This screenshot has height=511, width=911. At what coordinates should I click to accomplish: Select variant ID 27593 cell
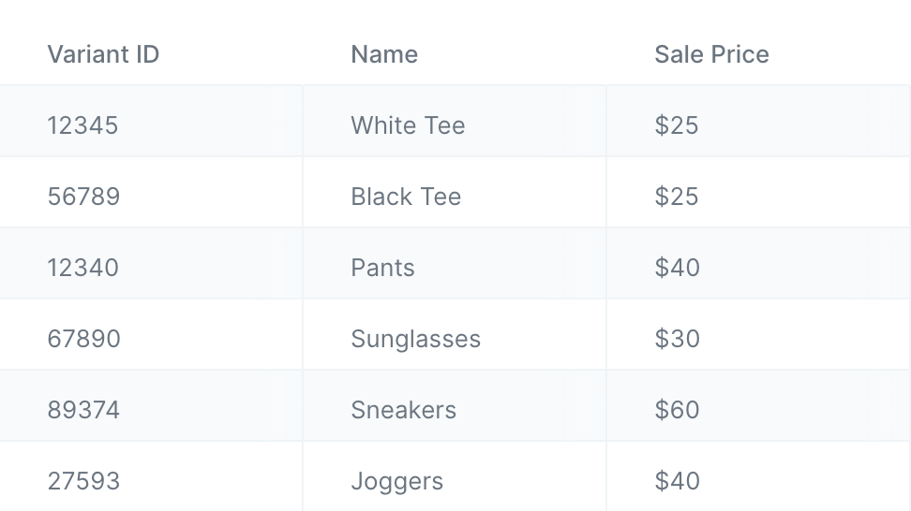pos(151,476)
